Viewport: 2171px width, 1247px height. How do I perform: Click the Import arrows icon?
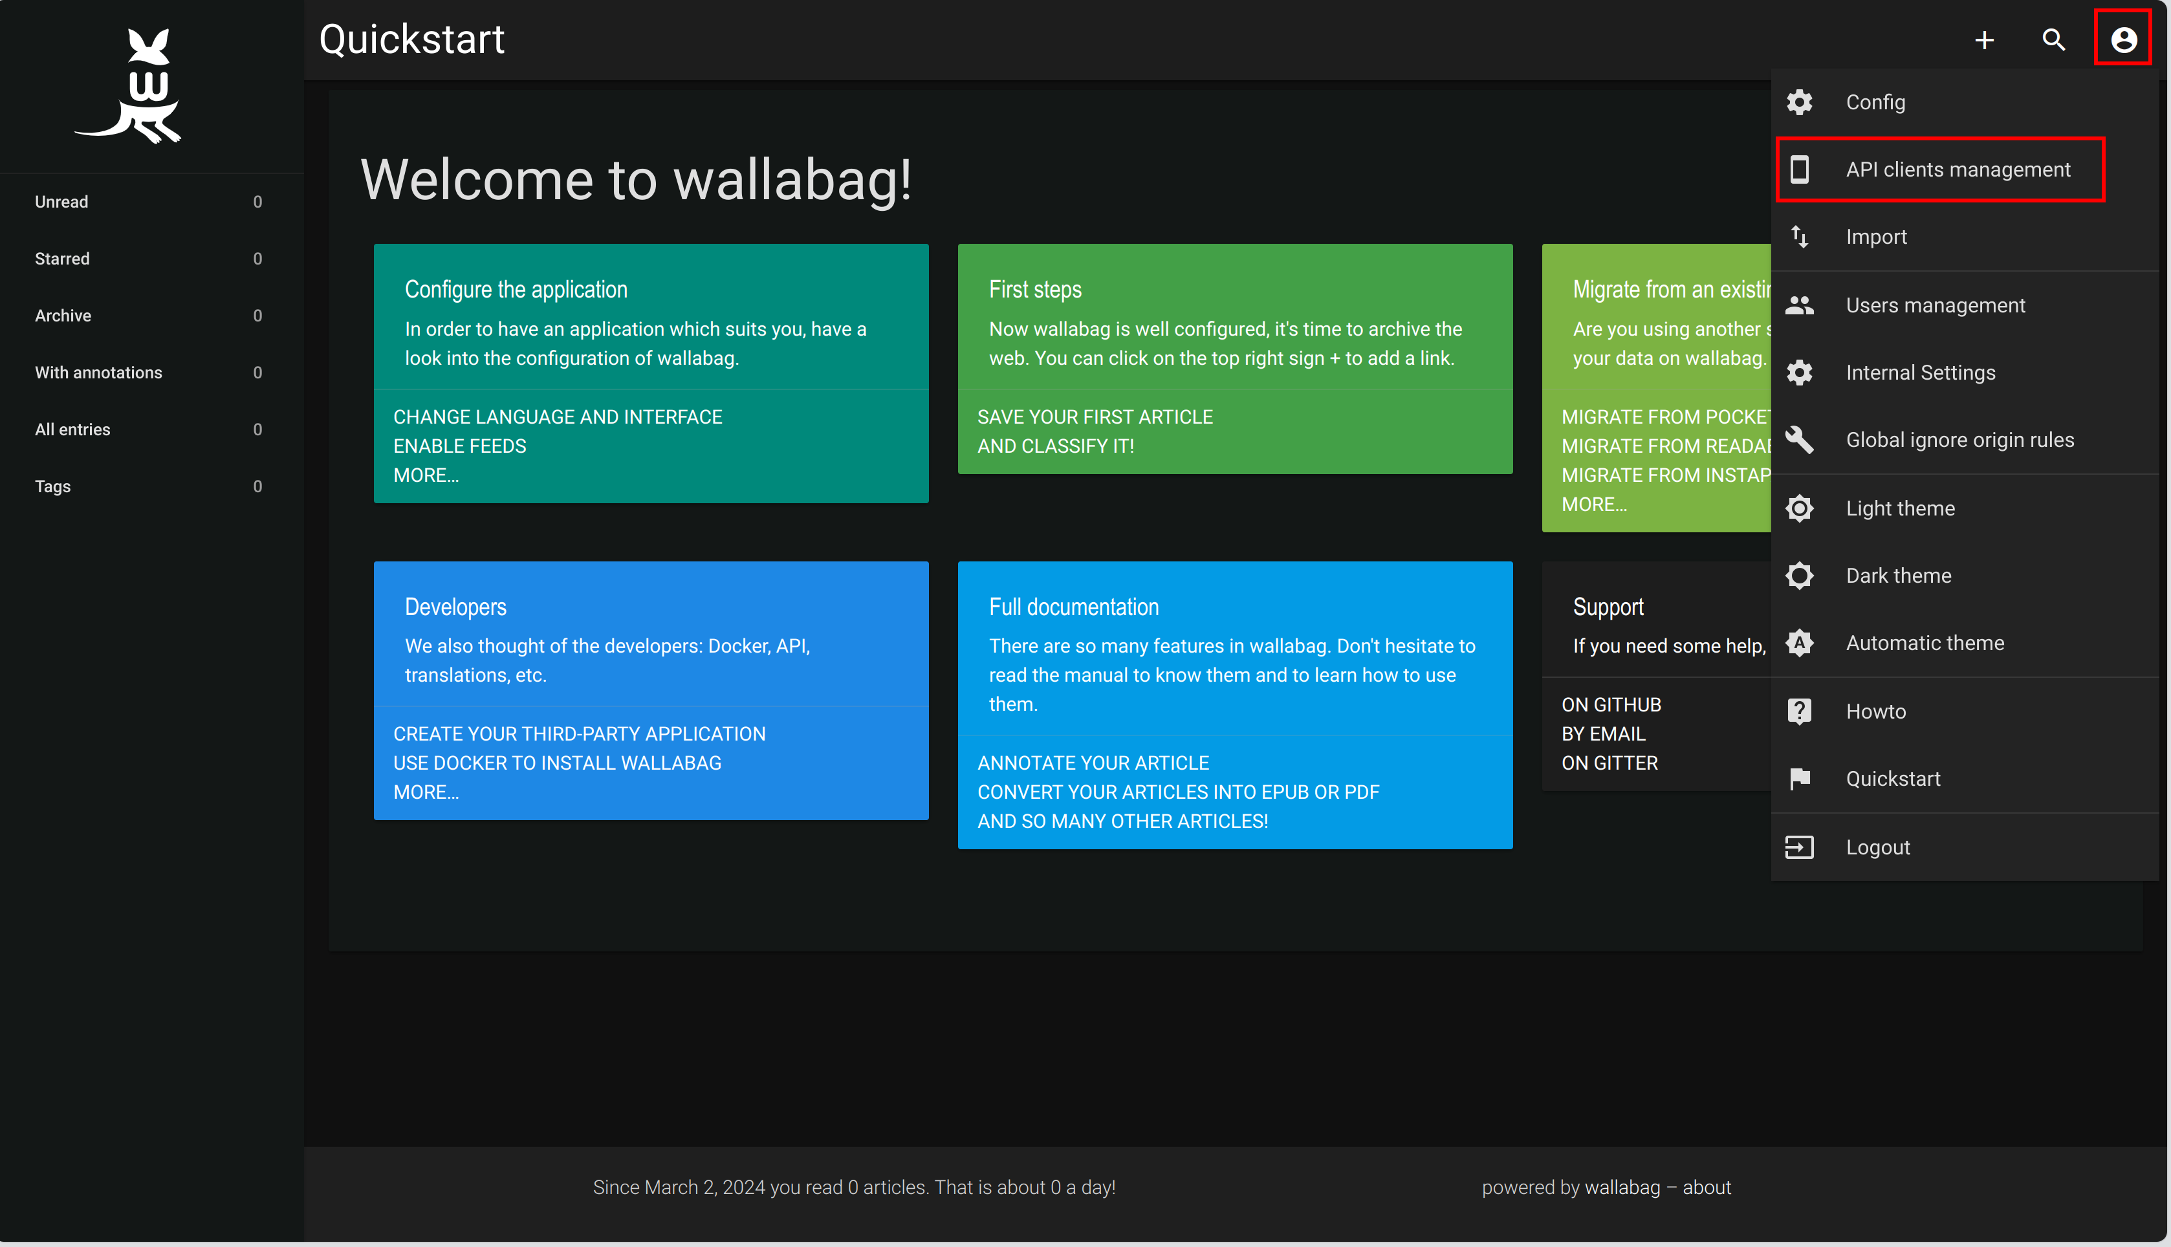point(1799,236)
